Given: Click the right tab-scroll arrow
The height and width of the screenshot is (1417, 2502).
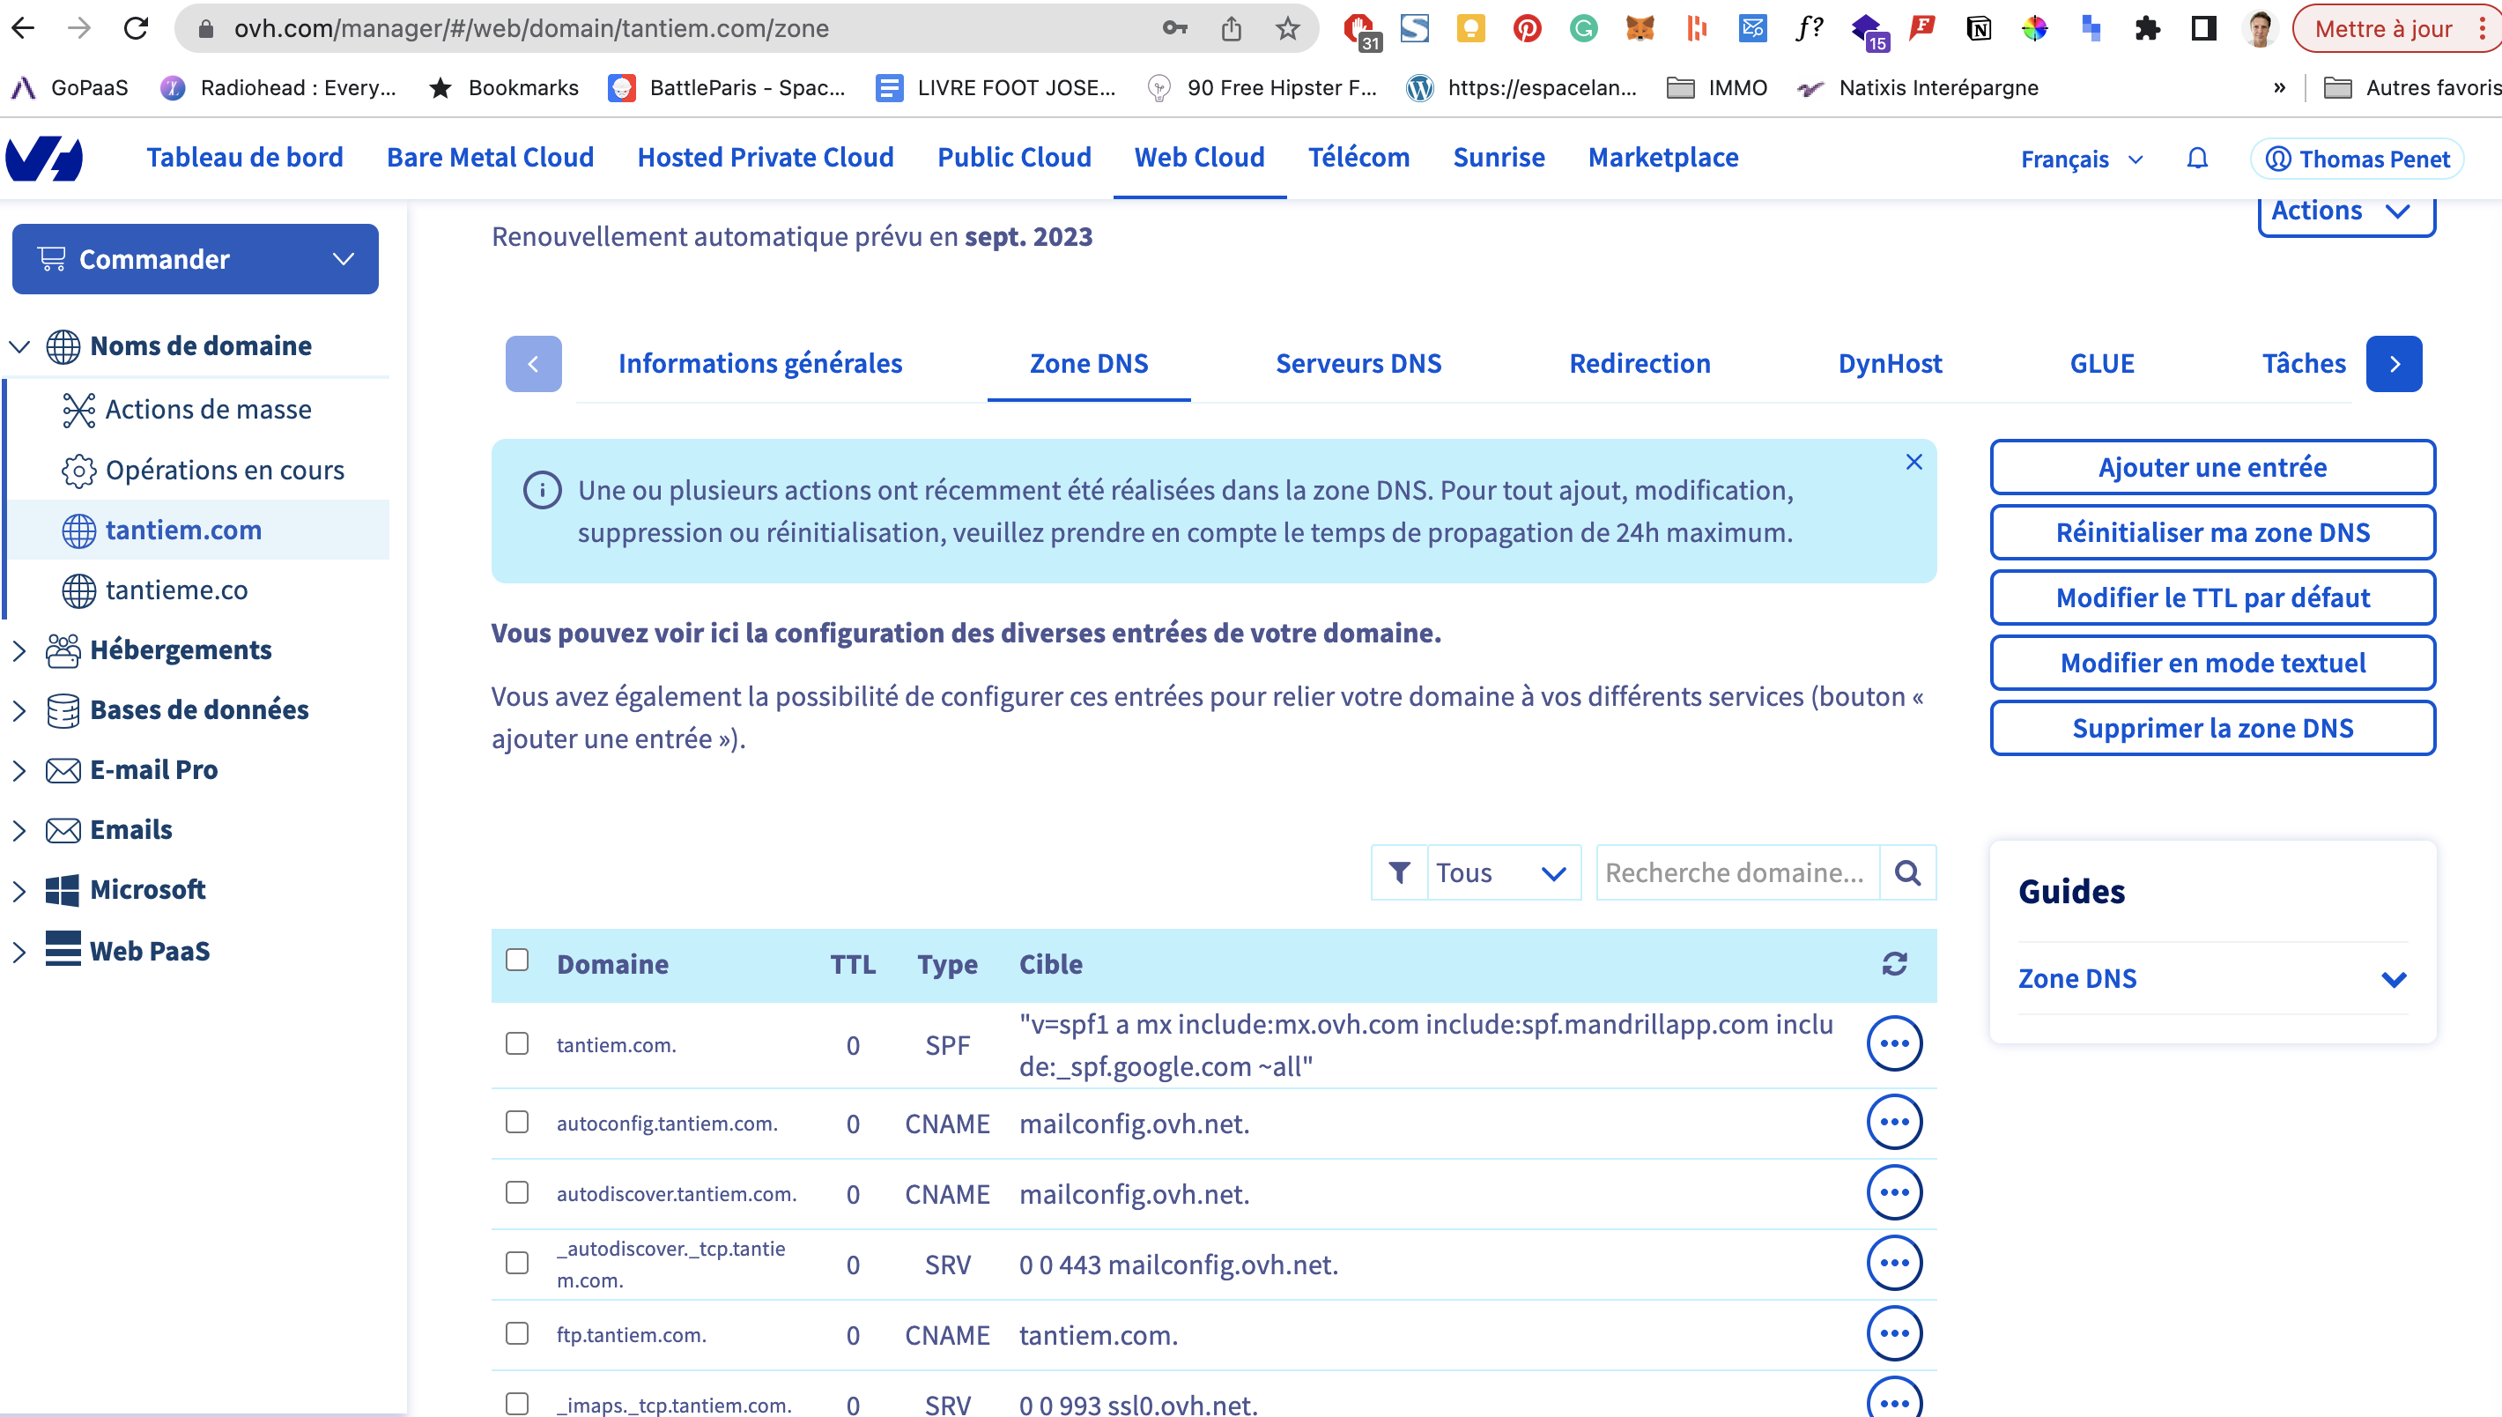Looking at the screenshot, I should click(2394, 363).
